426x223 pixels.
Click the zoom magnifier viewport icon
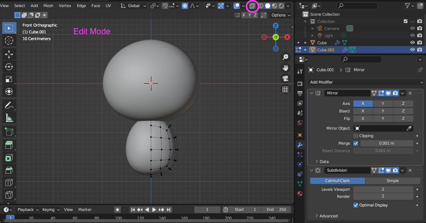point(285,57)
